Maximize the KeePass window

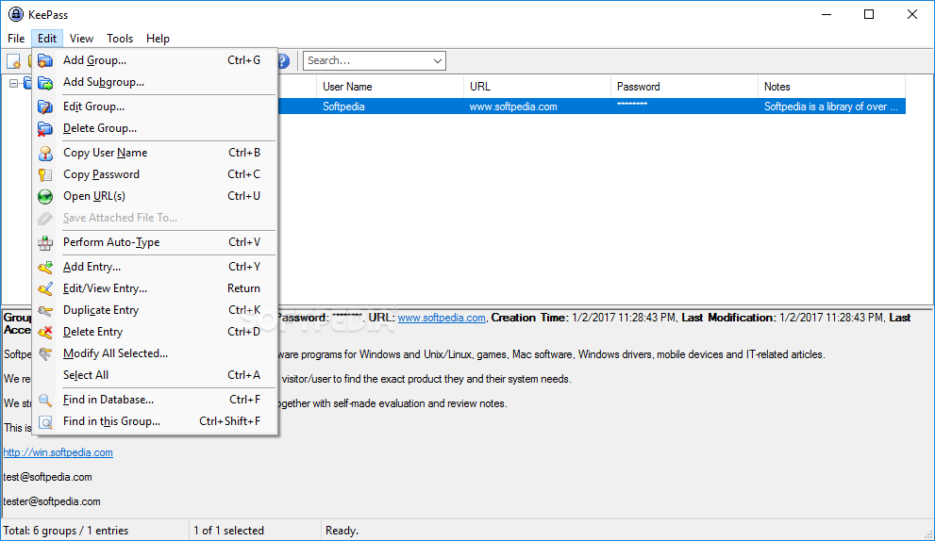pyautogui.click(x=869, y=14)
